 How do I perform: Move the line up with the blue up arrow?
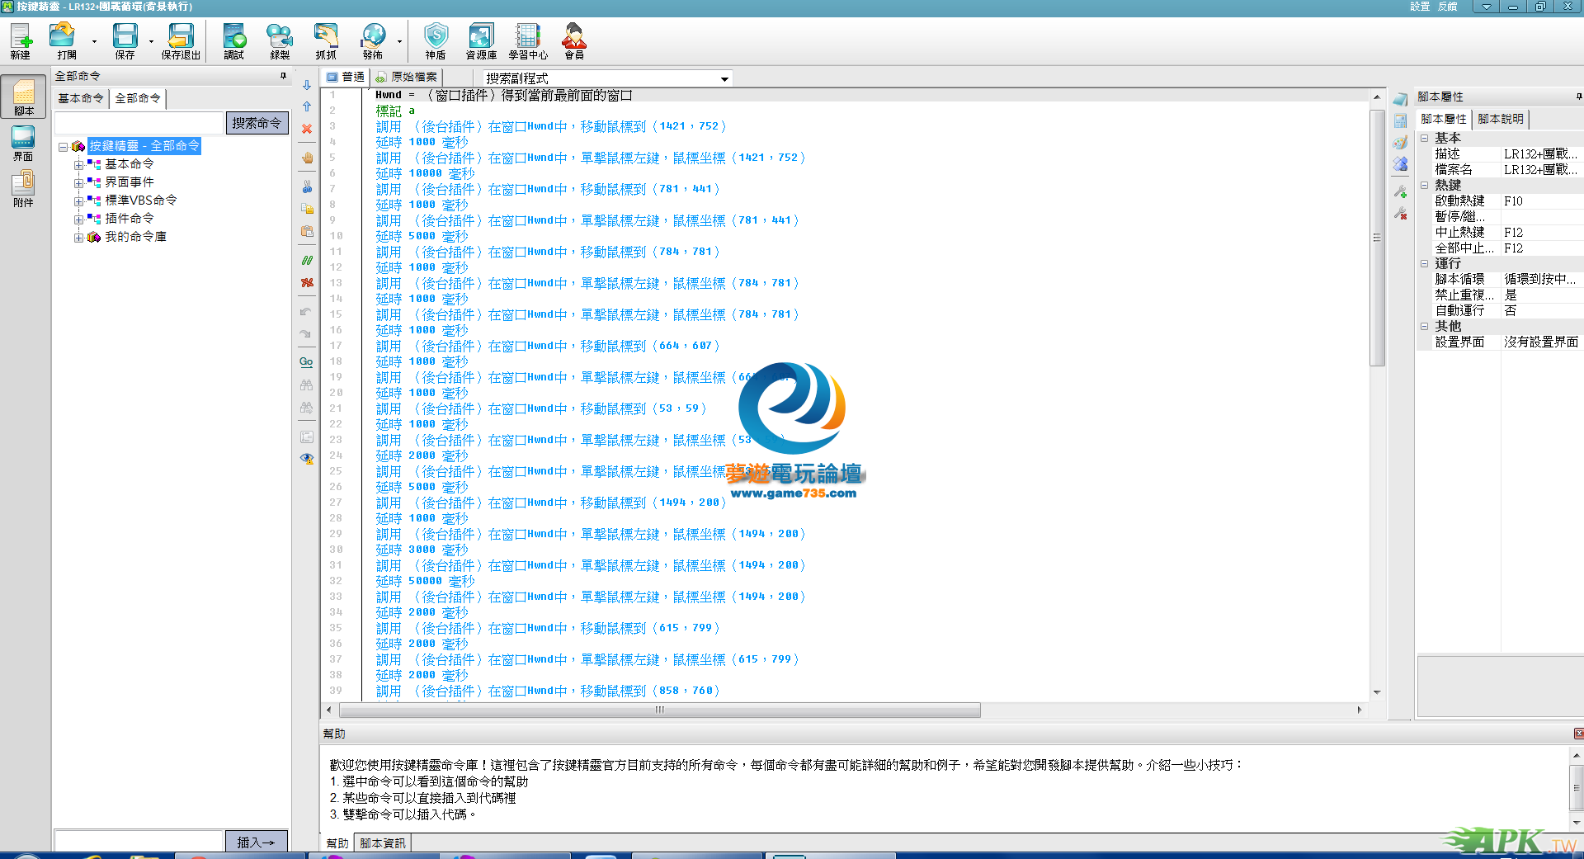coord(307,106)
